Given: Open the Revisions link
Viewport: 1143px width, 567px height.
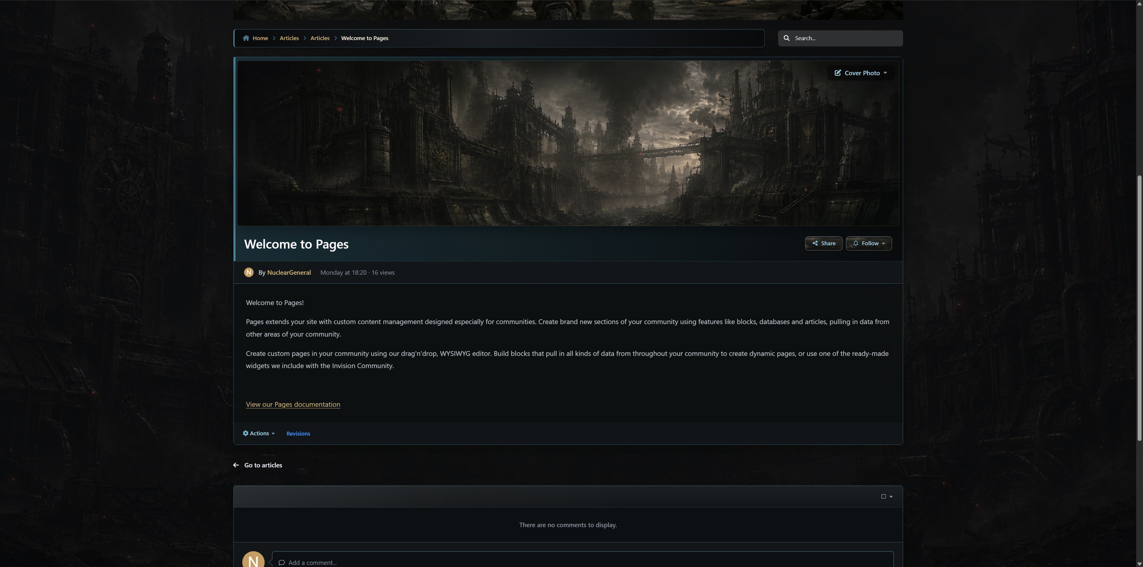Looking at the screenshot, I should (x=298, y=434).
